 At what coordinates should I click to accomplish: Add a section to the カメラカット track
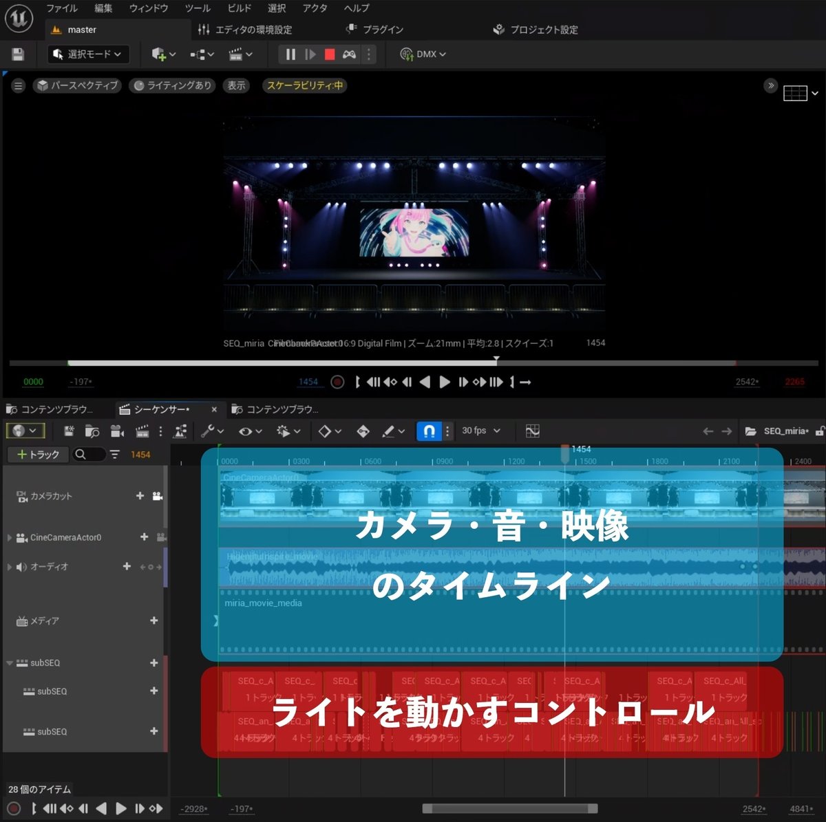pos(140,495)
